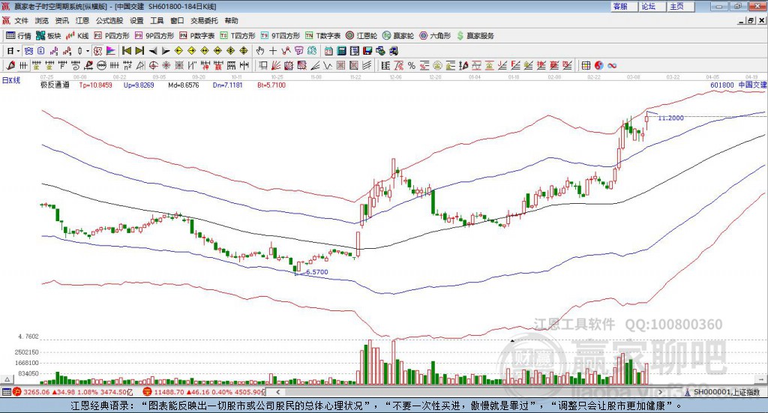Open the 赢家轮 wheel tool
This screenshot has height=413, width=768.
click(398, 36)
